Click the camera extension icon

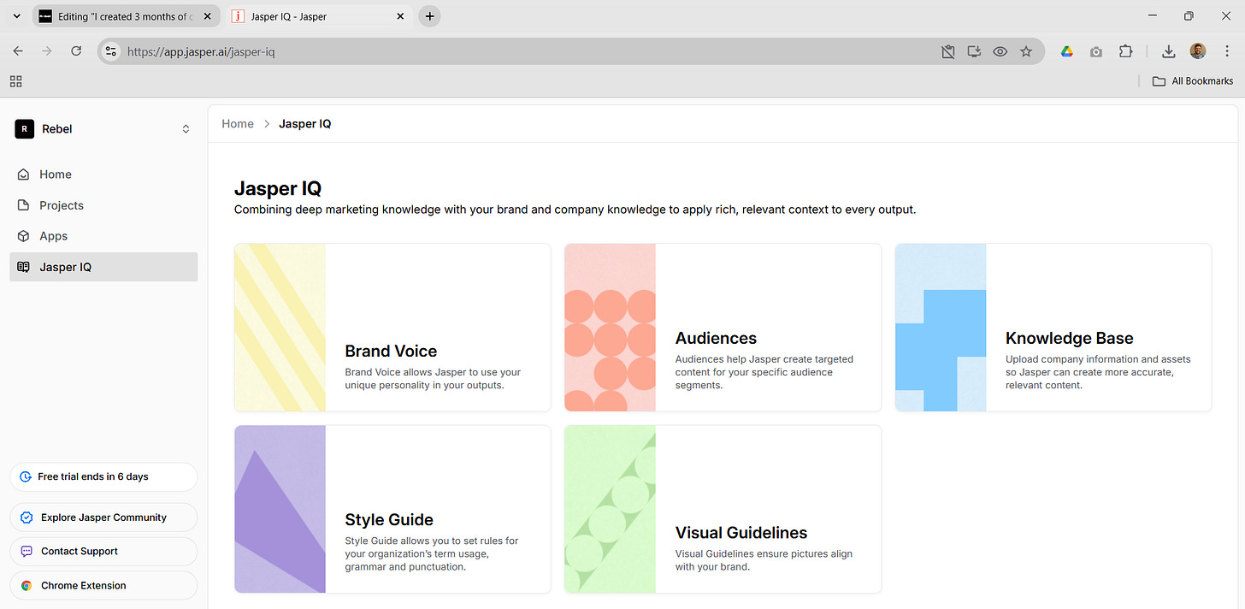1096,51
